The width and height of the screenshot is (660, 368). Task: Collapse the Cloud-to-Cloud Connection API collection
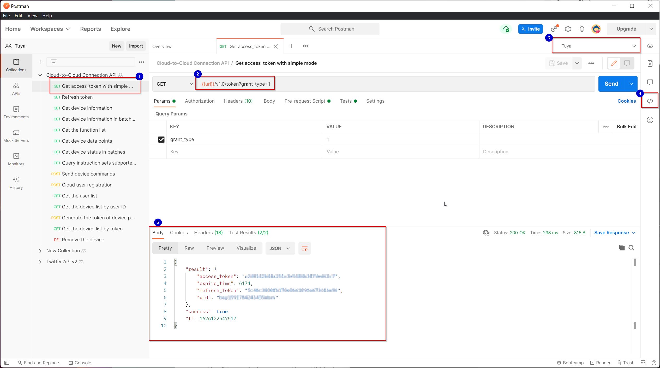tap(40, 75)
